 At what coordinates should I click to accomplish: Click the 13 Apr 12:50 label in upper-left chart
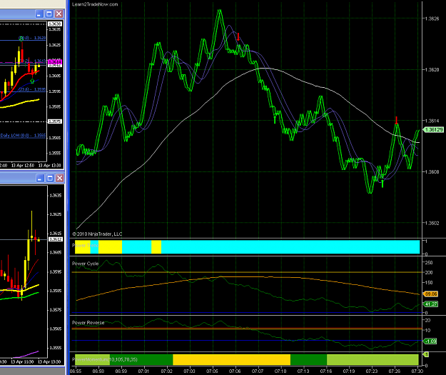click(x=23, y=165)
